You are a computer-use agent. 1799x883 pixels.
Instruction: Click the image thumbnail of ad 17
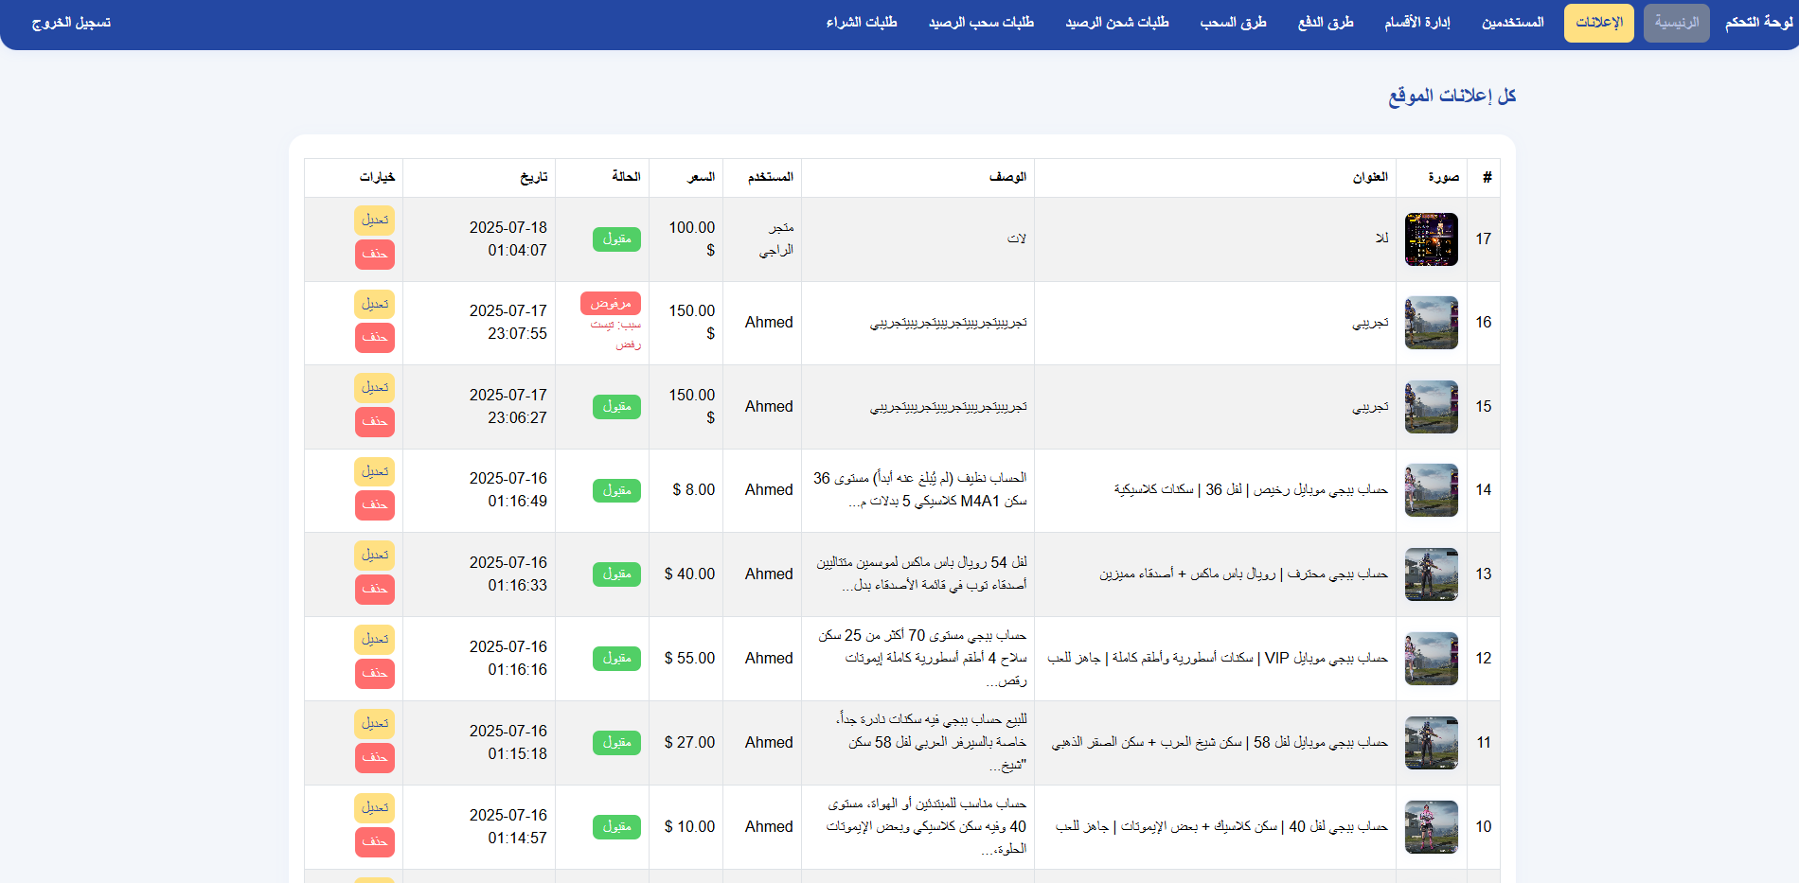pyautogui.click(x=1431, y=238)
